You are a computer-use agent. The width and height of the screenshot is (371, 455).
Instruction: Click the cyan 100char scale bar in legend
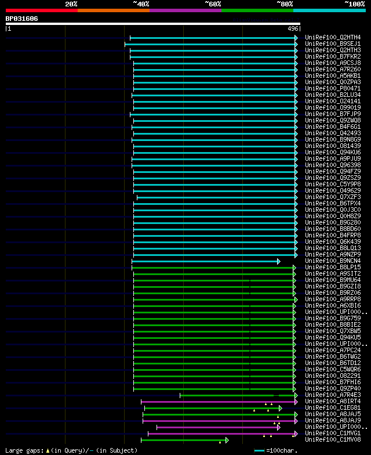[260, 450]
